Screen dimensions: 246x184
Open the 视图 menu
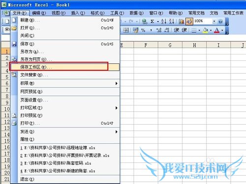click(x=59, y=13)
